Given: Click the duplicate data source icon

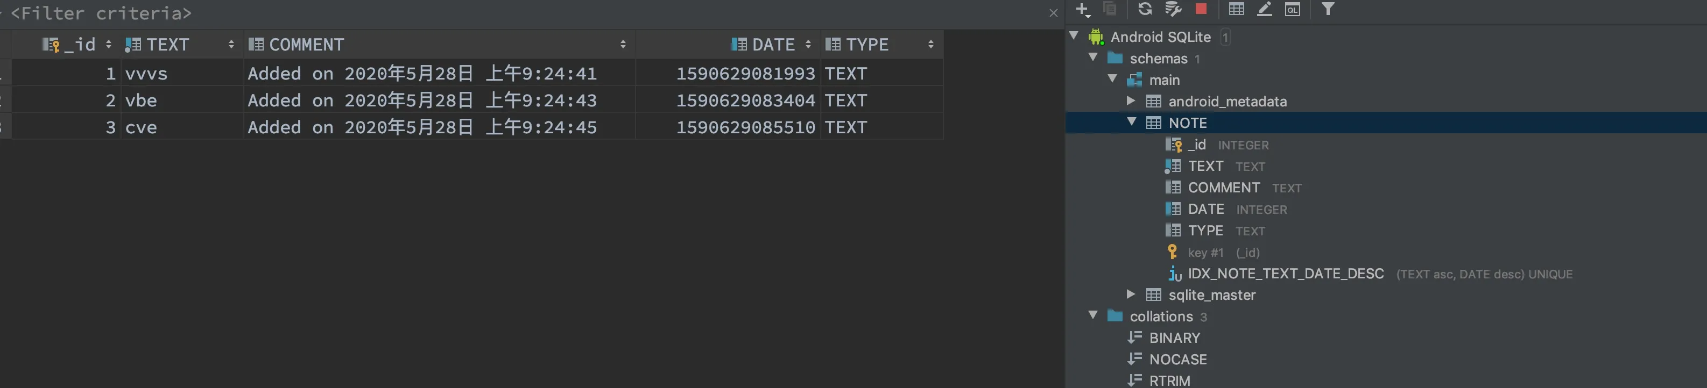Looking at the screenshot, I should point(1110,9).
